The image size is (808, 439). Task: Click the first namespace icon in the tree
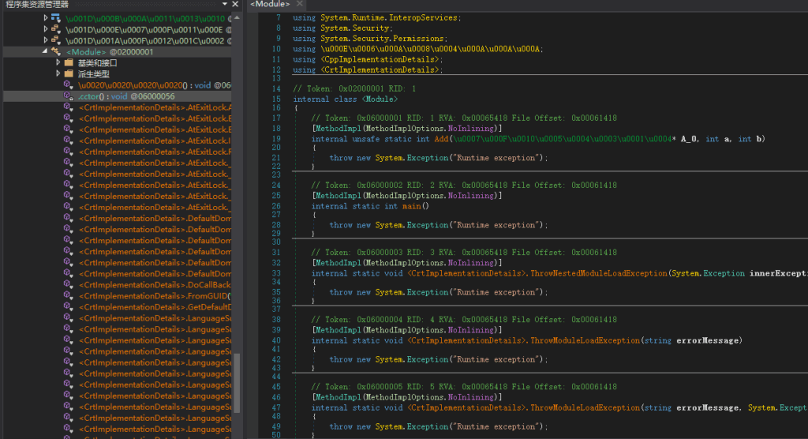[x=55, y=17]
